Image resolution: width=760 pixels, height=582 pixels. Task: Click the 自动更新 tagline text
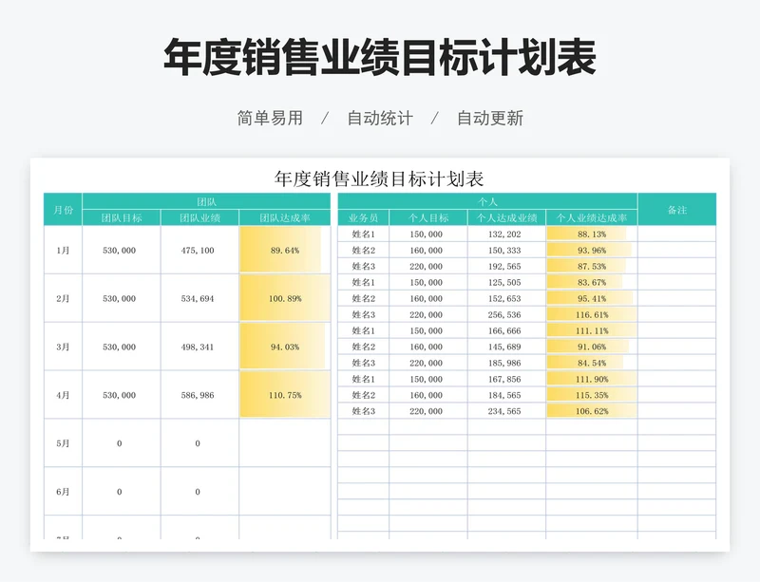click(490, 118)
